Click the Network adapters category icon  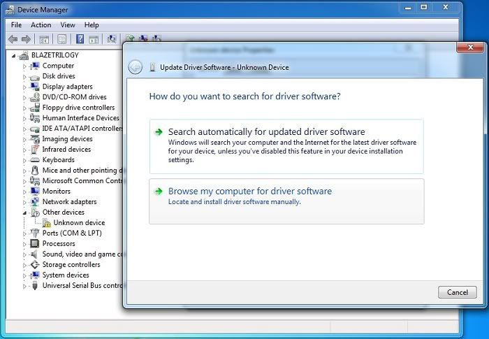click(x=35, y=201)
